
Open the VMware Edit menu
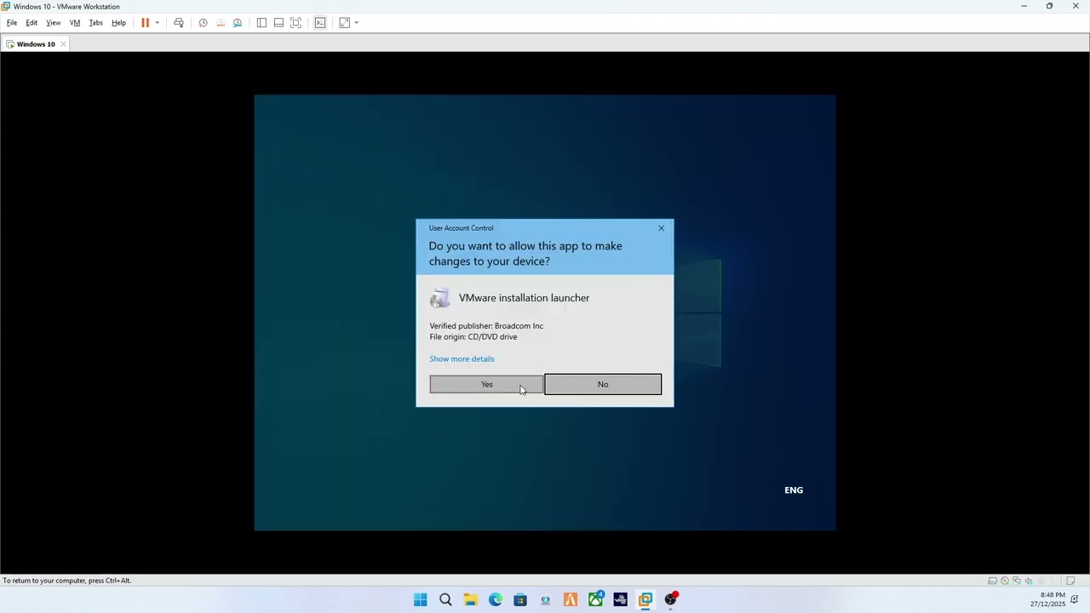pos(32,23)
